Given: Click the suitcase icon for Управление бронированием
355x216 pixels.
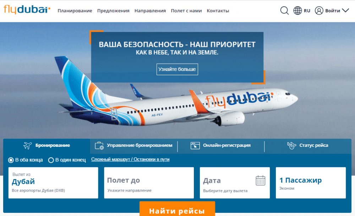Looking at the screenshot, I should coord(99,146).
